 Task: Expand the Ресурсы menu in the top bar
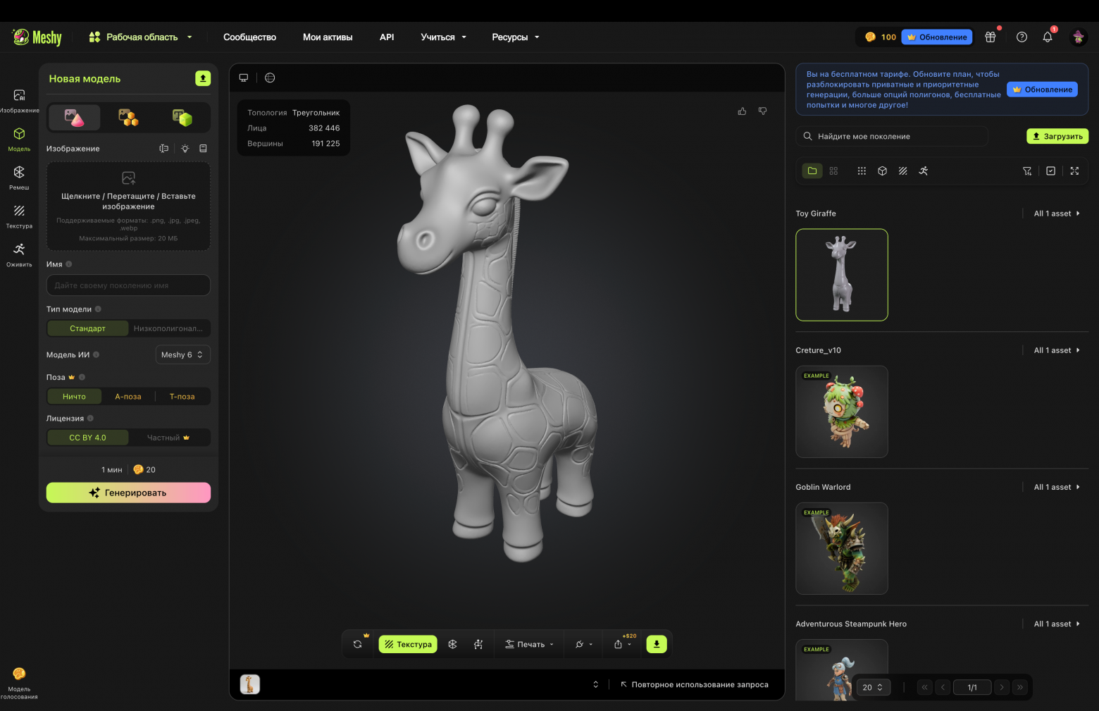coord(515,37)
